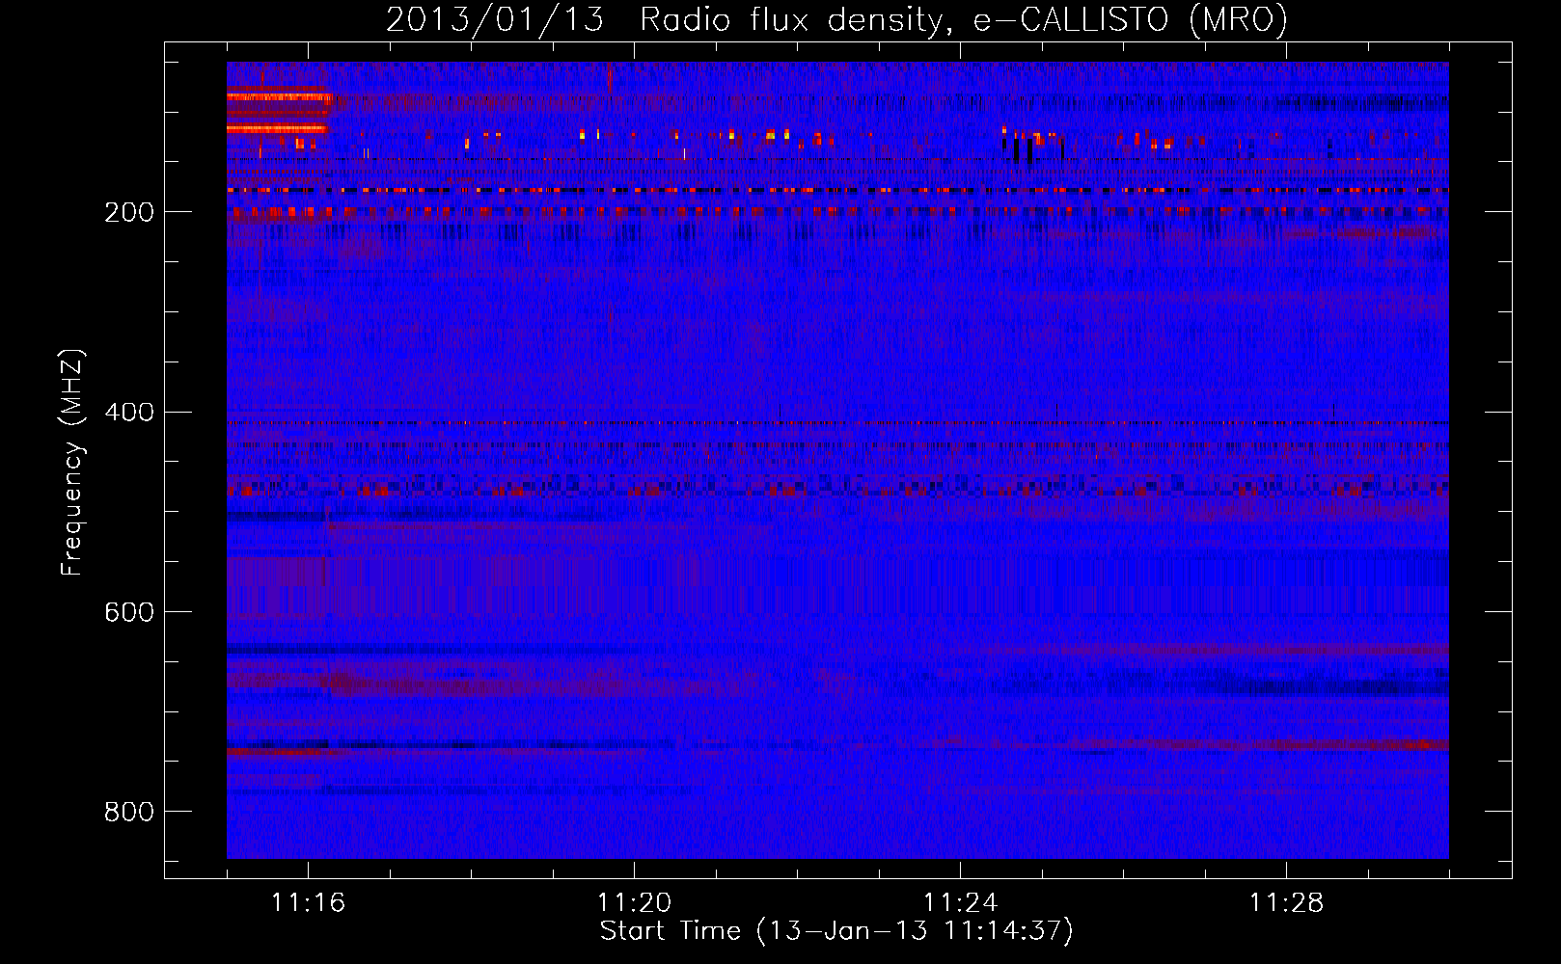Click the 200 frequency tick label

(x=128, y=212)
